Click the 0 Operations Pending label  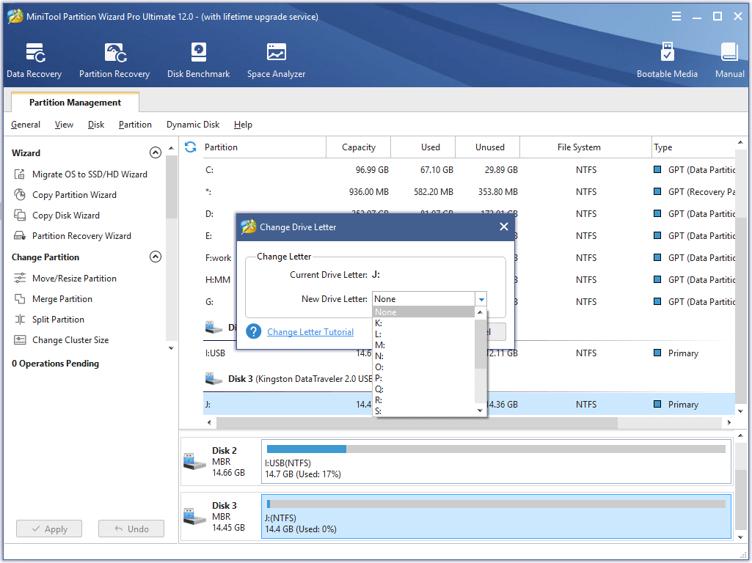click(x=56, y=364)
